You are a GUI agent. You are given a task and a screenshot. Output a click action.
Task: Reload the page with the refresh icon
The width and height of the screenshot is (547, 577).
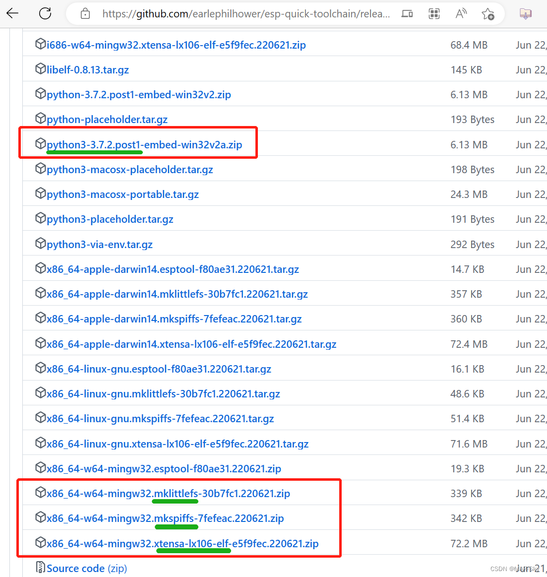point(45,13)
